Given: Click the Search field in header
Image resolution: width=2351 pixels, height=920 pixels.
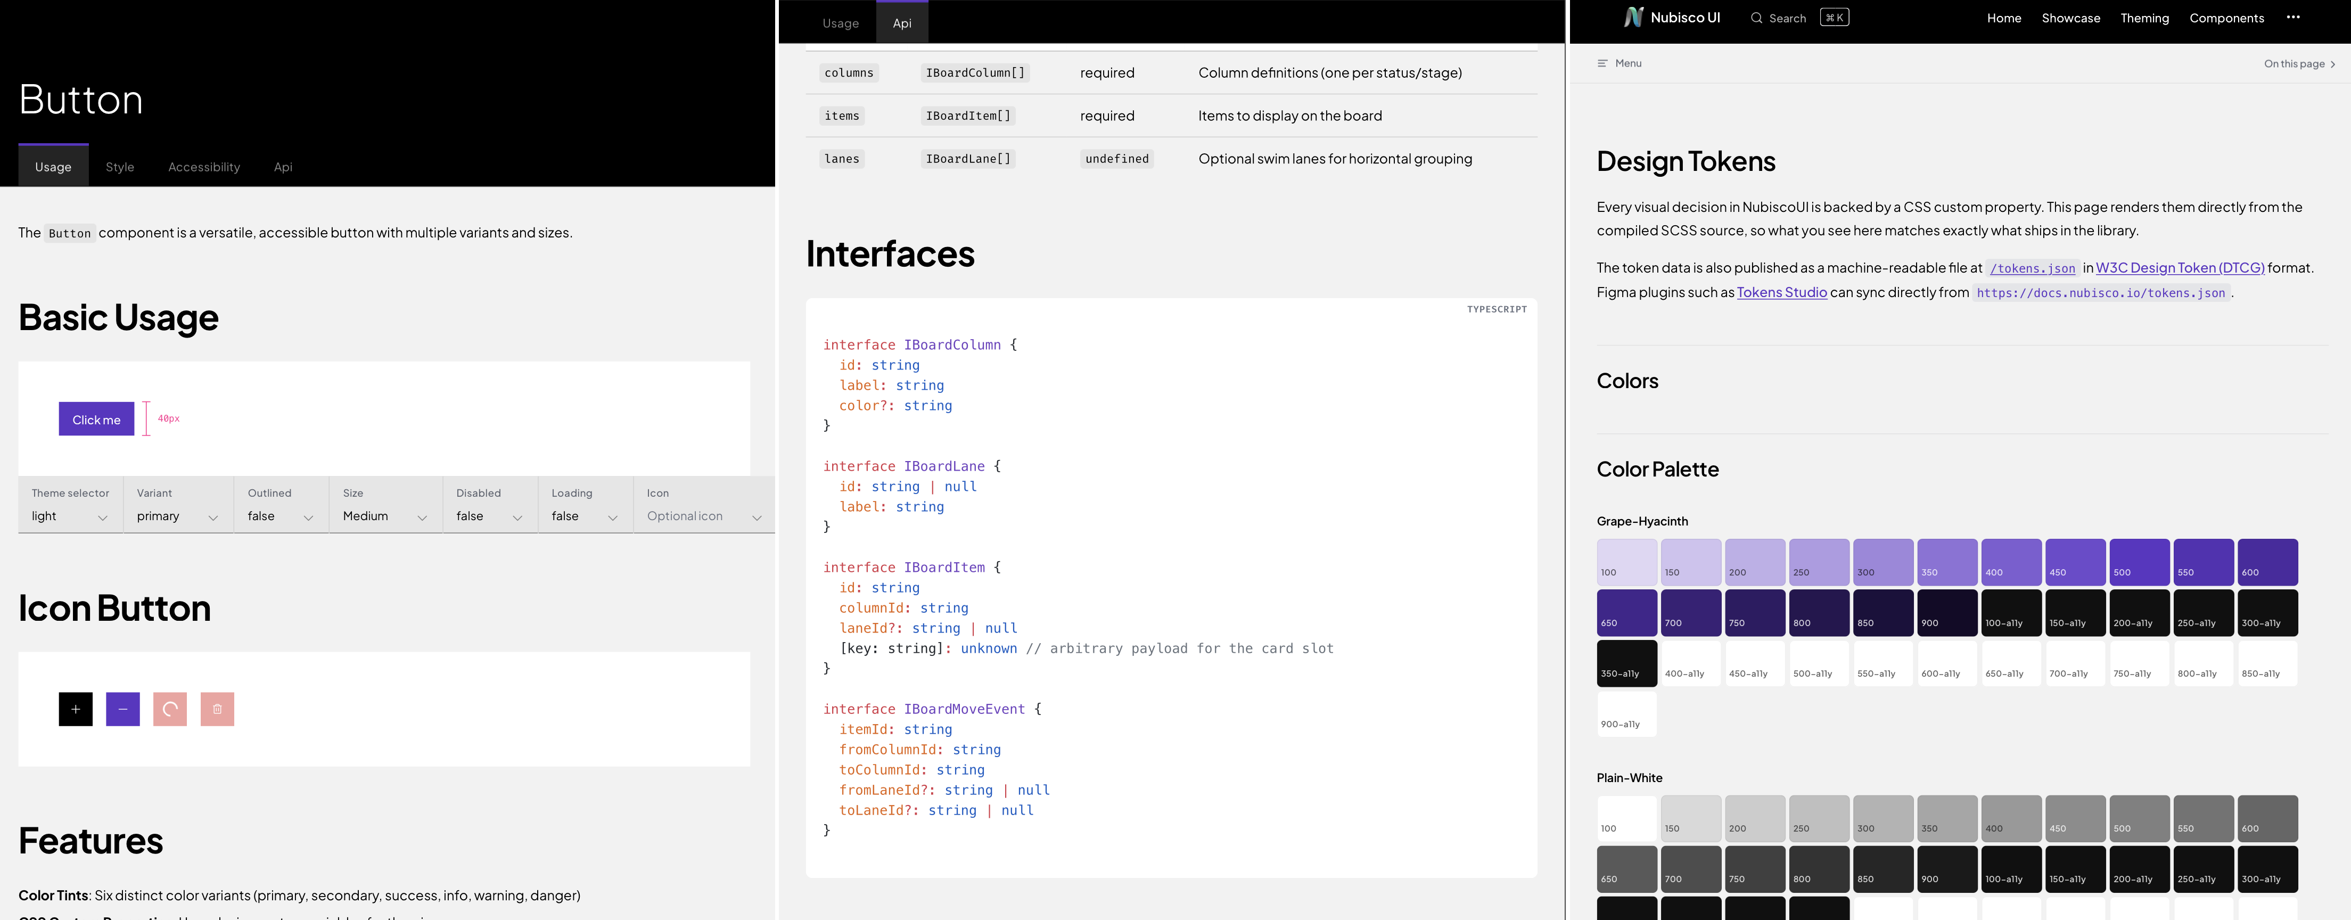Looking at the screenshot, I should click(x=1800, y=18).
